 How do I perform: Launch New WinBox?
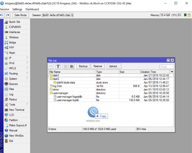(17, 136)
